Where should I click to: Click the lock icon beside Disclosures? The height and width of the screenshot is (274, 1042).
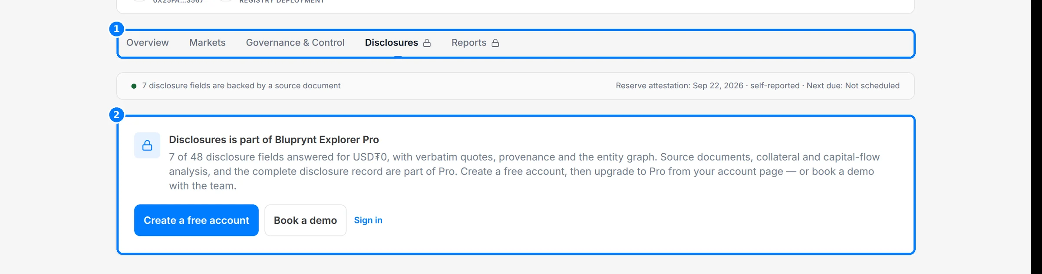click(x=427, y=43)
